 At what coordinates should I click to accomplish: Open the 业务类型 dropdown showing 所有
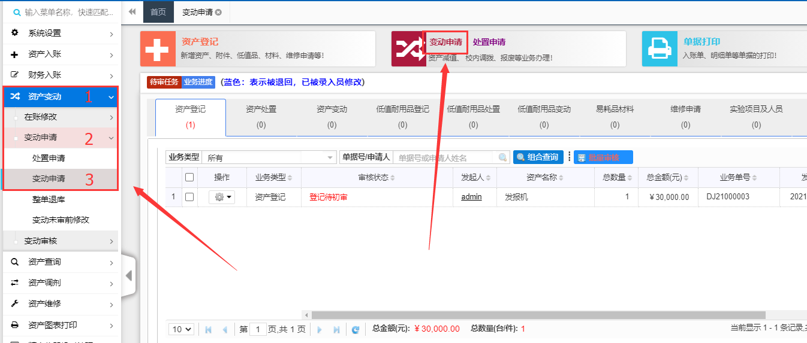[x=270, y=157]
